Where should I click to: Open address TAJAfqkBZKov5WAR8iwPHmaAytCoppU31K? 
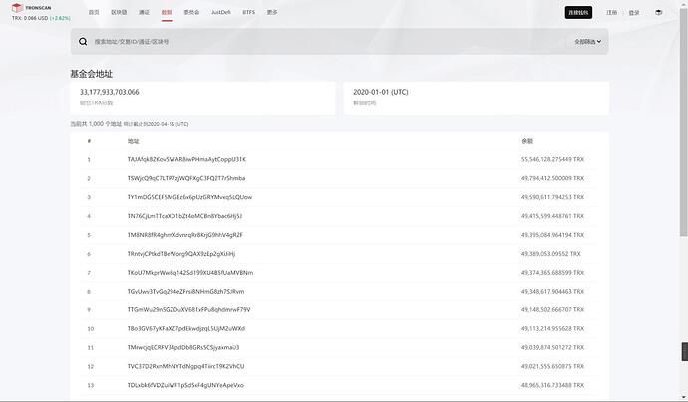coord(186,159)
